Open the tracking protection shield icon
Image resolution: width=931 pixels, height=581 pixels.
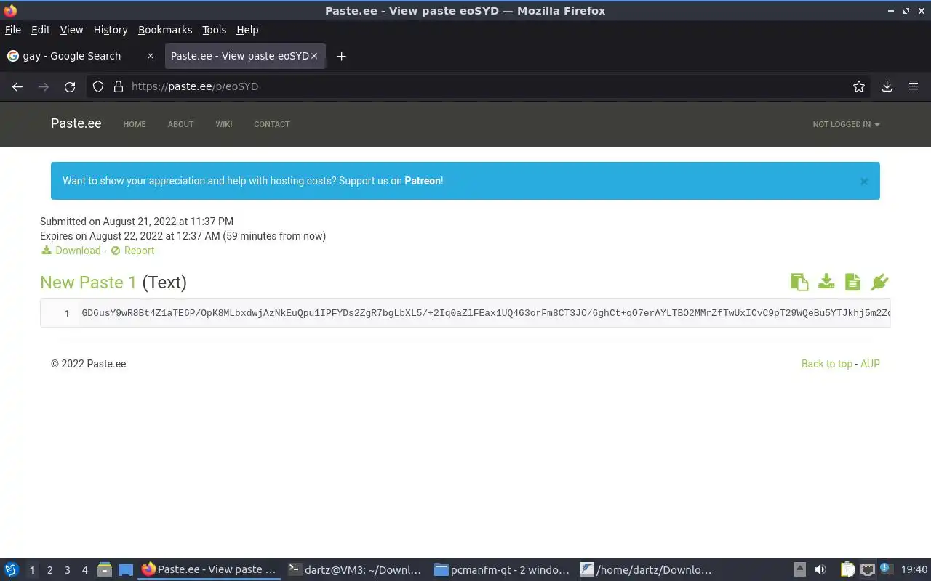pos(98,86)
